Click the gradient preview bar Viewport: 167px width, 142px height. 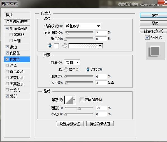(x=83, y=46)
